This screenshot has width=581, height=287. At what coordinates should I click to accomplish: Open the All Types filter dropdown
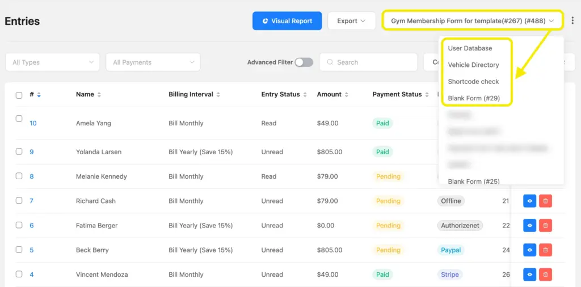(x=52, y=62)
